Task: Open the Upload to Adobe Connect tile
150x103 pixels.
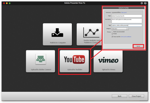Action: point(41,61)
